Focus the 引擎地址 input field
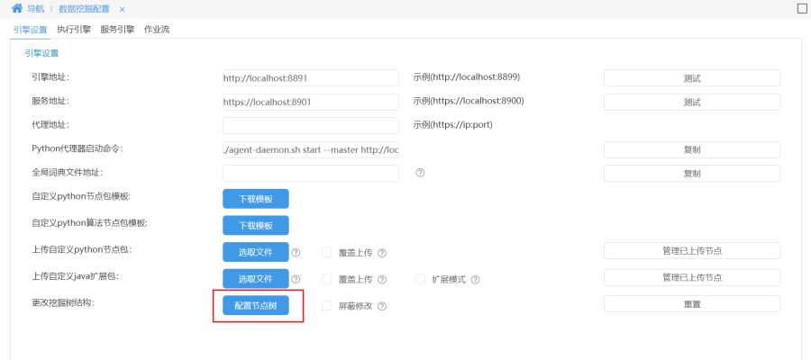The image size is (811, 360). 311,78
